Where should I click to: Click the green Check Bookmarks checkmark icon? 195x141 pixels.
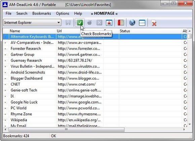coord(80,22)
